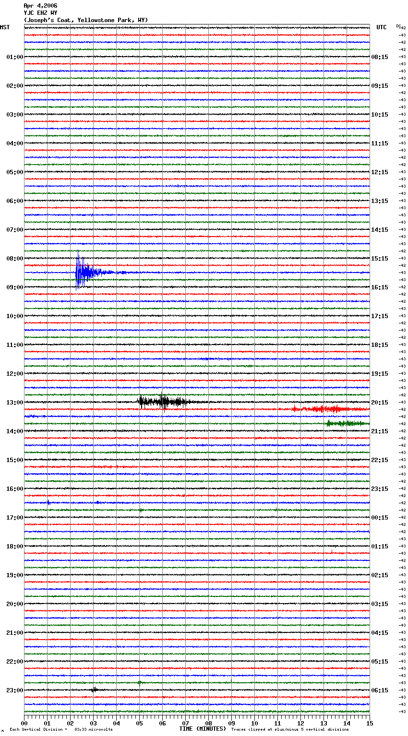Click the '15' minute tick on the bottom axis
This screenshot has width=408, height=736.
point(370,723)
